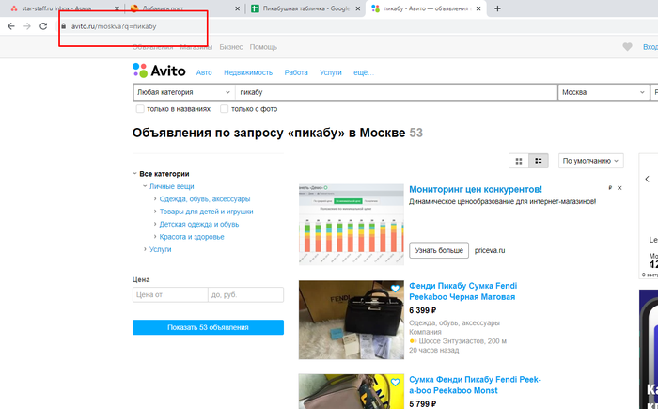The image size is (658, 409).
Task: Click the 'Цена от' price input field
Action: point(169,294)
